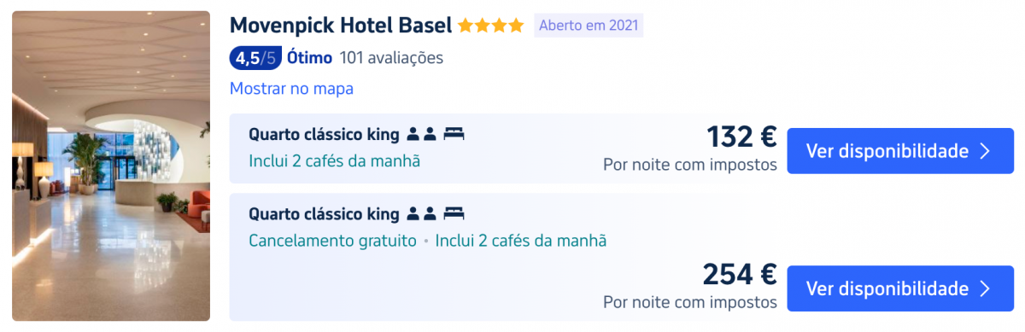This screenshot has width=1025, height=332.
Task: Click the 132 € price
Action: point(741,137)
